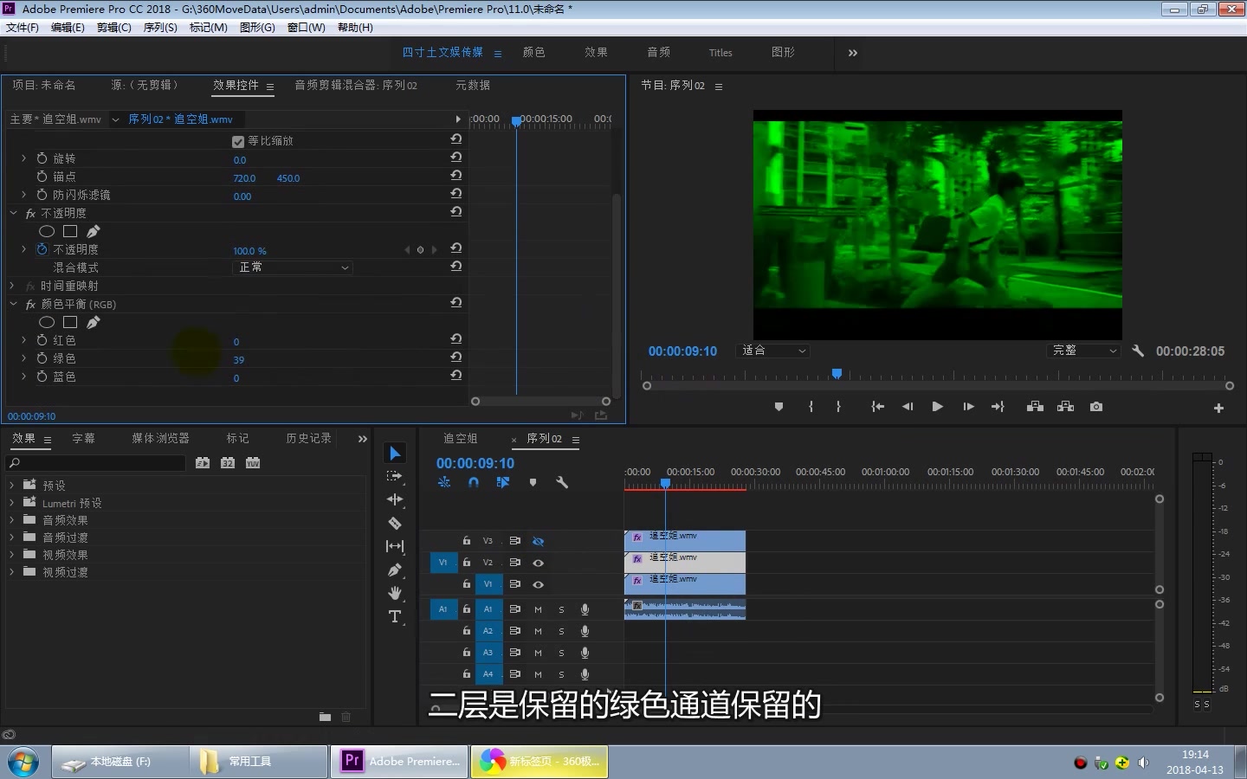Select the Ripple Edit tool
Screen dimensions: 1247x779
pyautogui.click(x=395, y=499)
